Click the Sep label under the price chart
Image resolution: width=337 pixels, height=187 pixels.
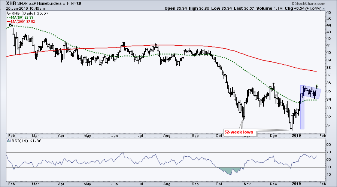(195, 136)
